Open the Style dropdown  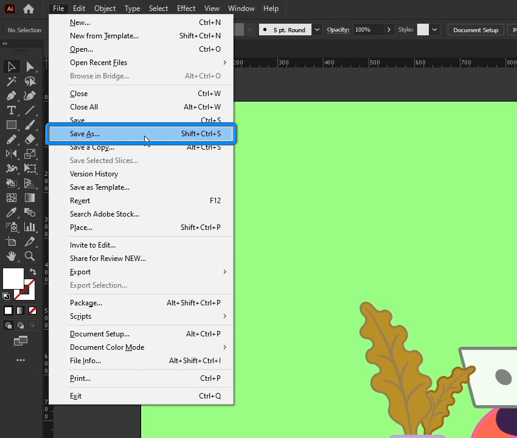(435, 30)
